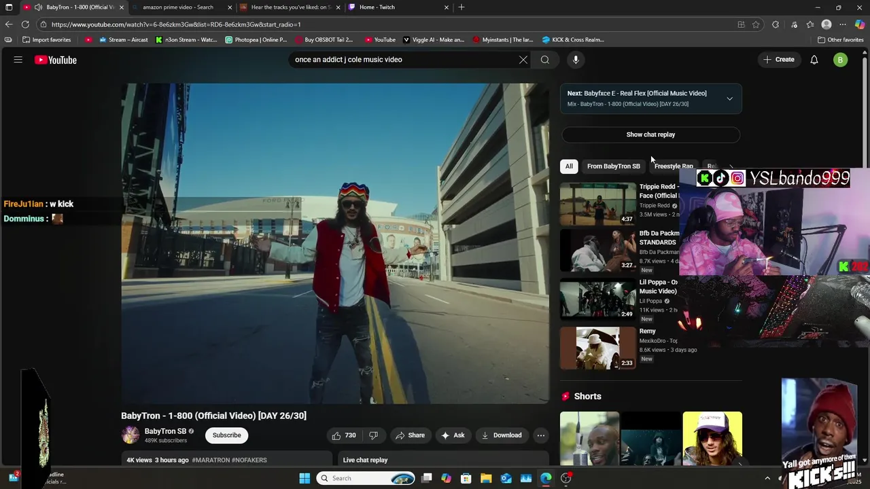Click the YouTube logo
Viewport: 870px width, 489px height.
point(56,60)
